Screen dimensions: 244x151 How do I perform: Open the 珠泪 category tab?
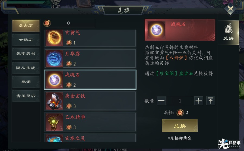pyautogui.click(x=26, y=82)
